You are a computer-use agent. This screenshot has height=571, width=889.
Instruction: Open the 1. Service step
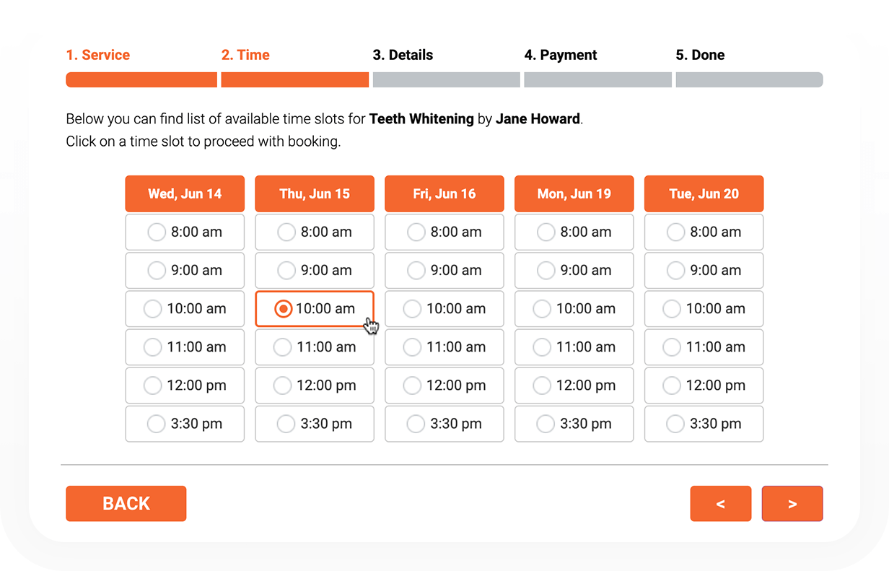[x=98, y=55]
